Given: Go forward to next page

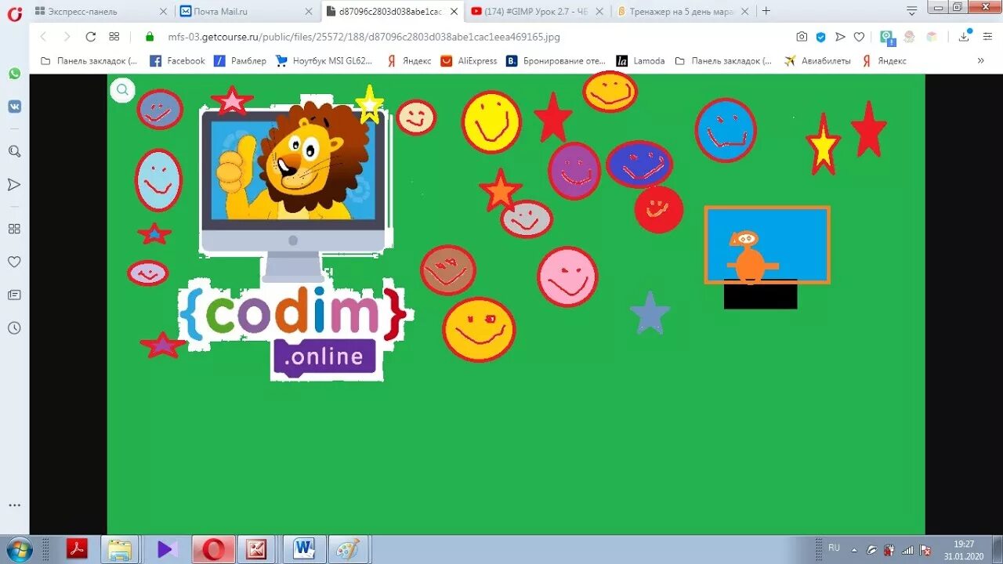Looking at the screenshot, I should (x=67, y=37).
